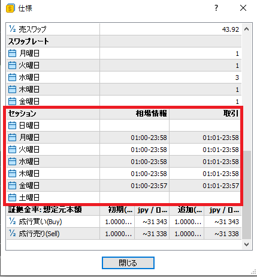Click the ½ icon beside 成行買い(Buy)
The width and height of the screenshot is (257, 277).
click(x=12, y=221)
